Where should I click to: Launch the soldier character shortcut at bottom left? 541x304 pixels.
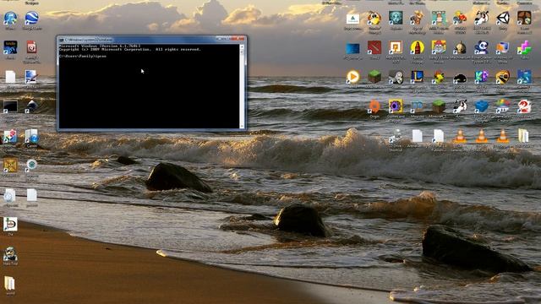tap(10, 254)
